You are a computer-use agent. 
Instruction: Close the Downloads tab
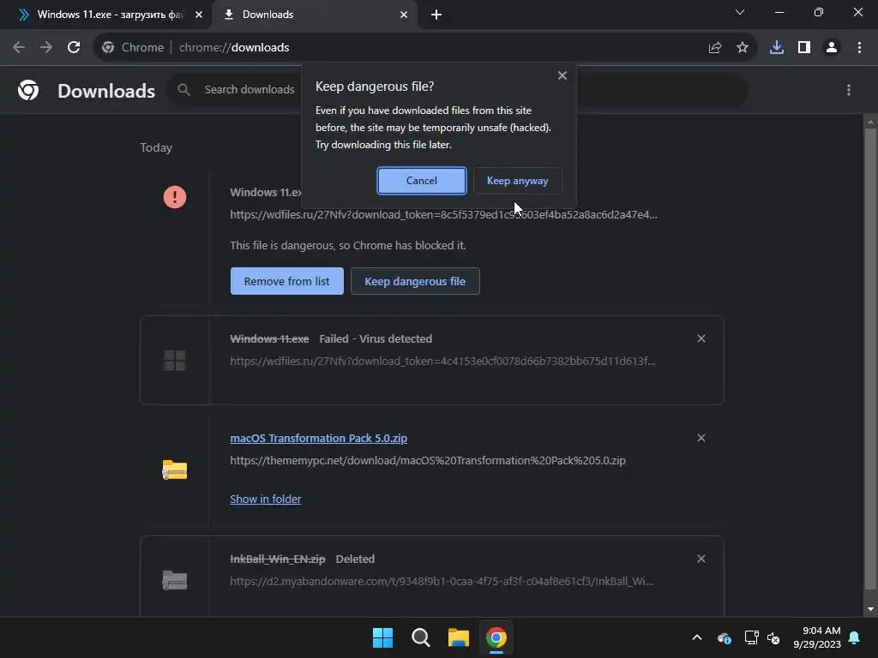[404, 15]
